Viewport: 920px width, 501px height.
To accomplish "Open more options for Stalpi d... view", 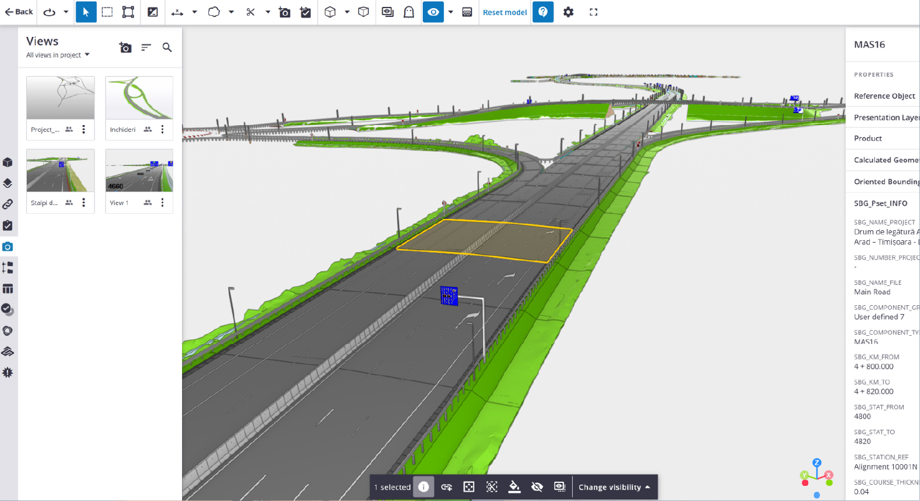I will 84,203.
